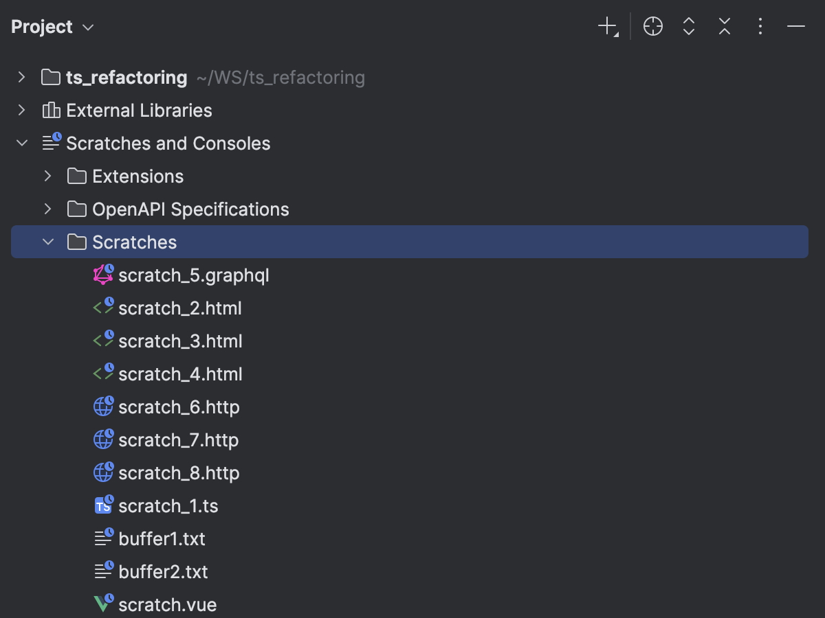The image size is (825, 618).
Task: Select the Scratches and Consoles label
Action: [x=168, y=144]
